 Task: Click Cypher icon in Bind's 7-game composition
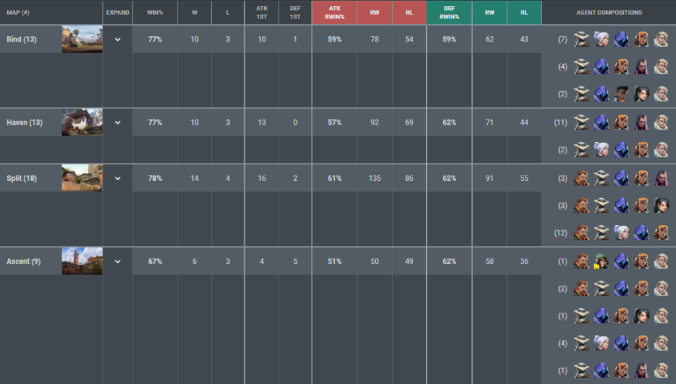[581, 40]
